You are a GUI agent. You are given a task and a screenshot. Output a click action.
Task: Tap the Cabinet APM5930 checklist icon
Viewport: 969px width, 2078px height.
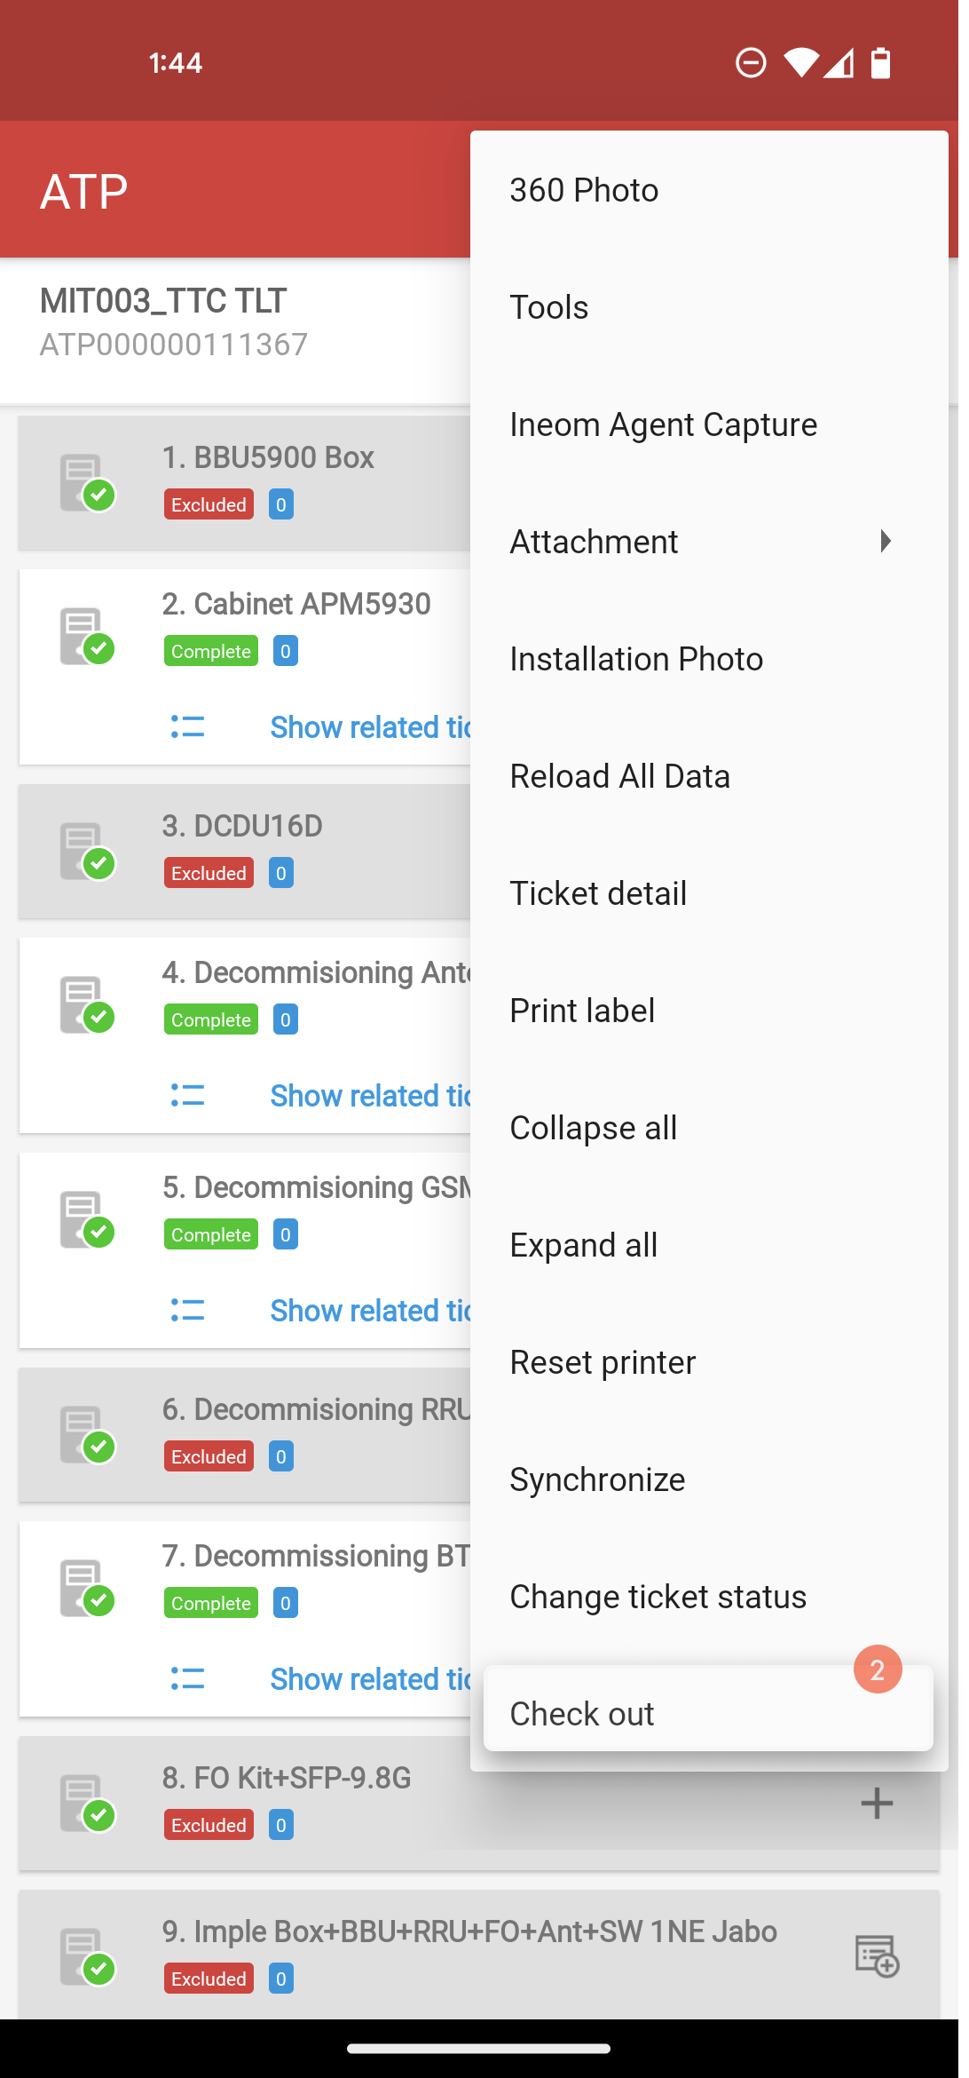(87, 636)
